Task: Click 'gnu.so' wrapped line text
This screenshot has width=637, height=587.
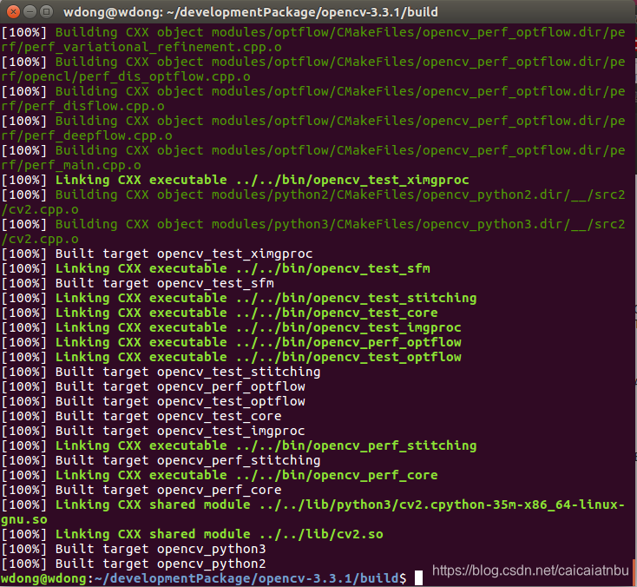Action: (24, 519)
